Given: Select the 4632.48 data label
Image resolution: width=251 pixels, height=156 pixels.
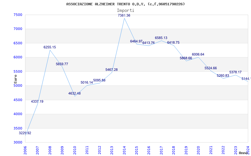Looking at the screenshot, I should point(74,93).
